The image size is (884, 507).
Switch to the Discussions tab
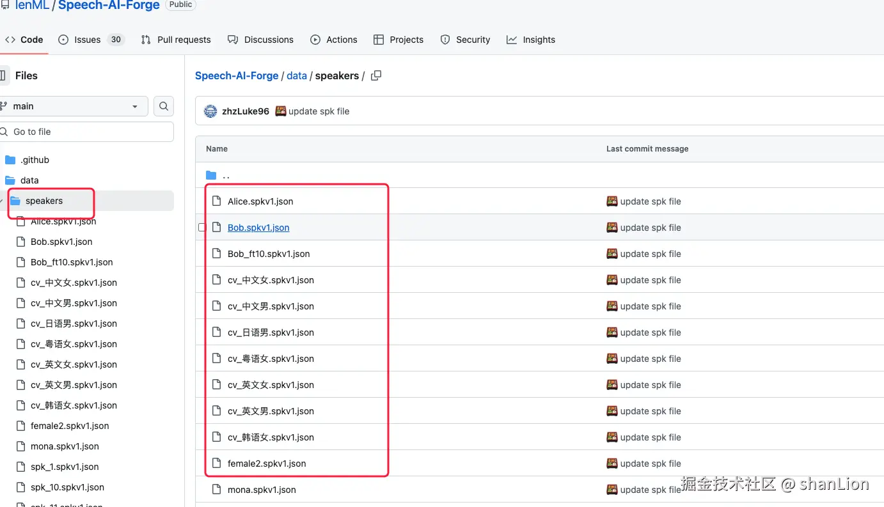(260, 40)
